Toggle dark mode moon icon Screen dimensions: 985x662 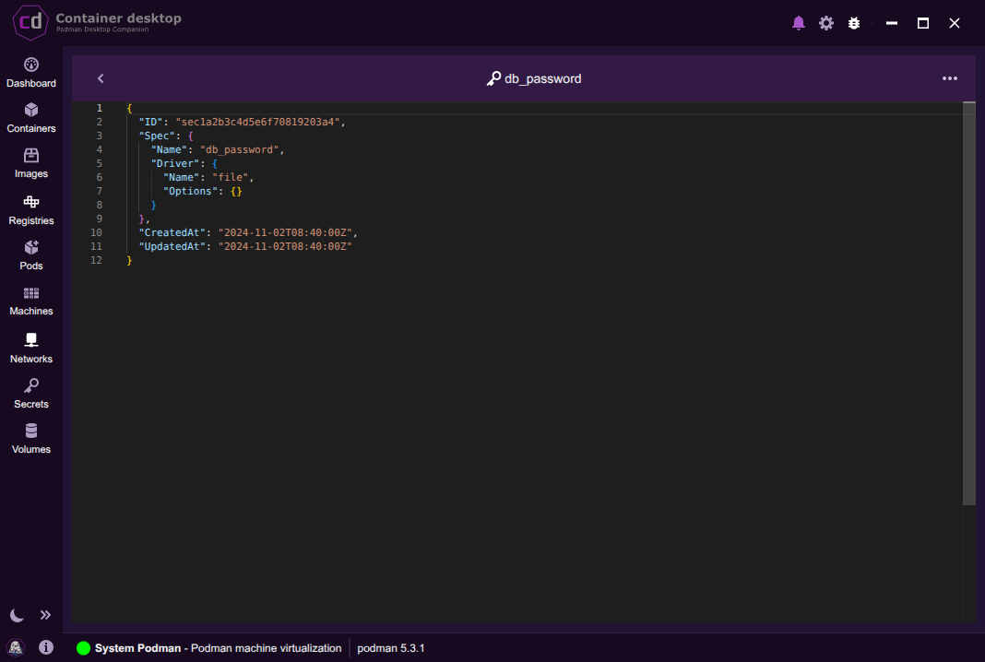pyautogui.click(x=17, y=615)
